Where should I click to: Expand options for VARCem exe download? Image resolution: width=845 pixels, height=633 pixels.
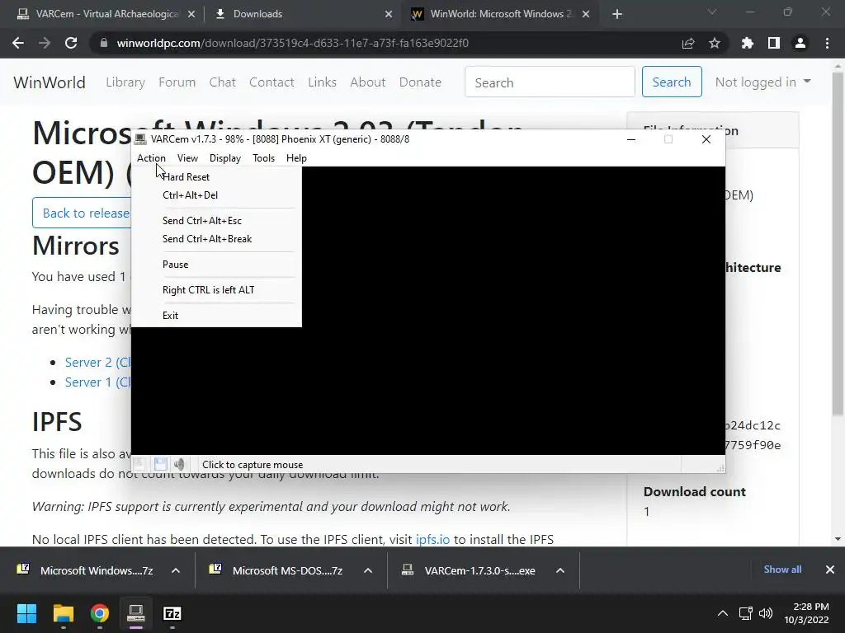click(560, 570)
